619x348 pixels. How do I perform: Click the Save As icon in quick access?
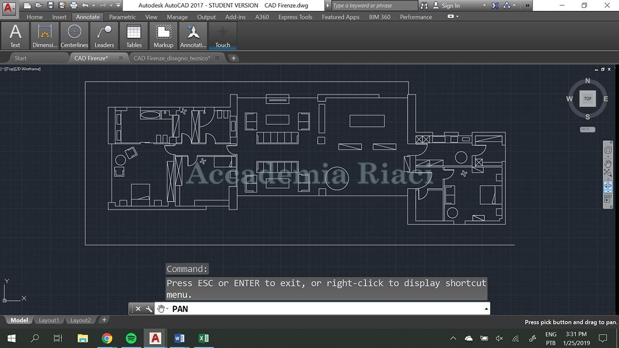pyautogui.click(x=62, y=5)
